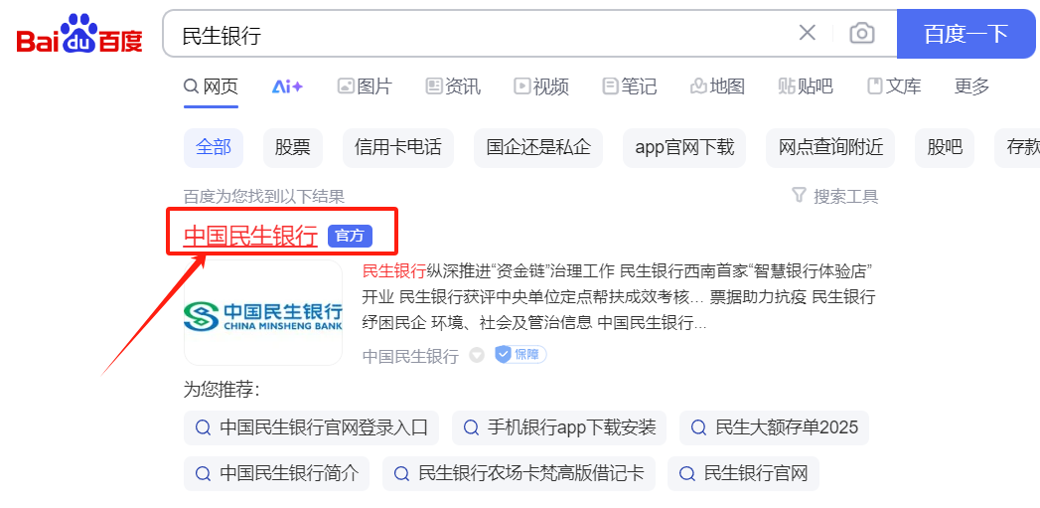Search suggestion 中国民生银行官网登录入口
The image size is (1040, 508).
311,427
